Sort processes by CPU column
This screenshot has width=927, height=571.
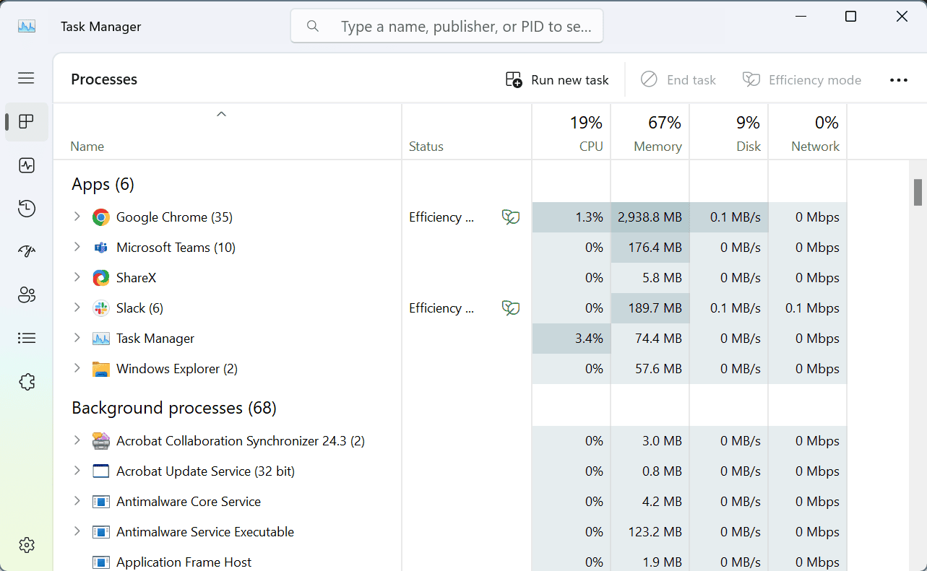click(x=572, y=132)
